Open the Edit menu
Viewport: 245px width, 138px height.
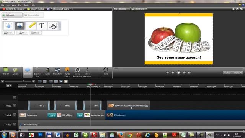[x=8, y=5]
